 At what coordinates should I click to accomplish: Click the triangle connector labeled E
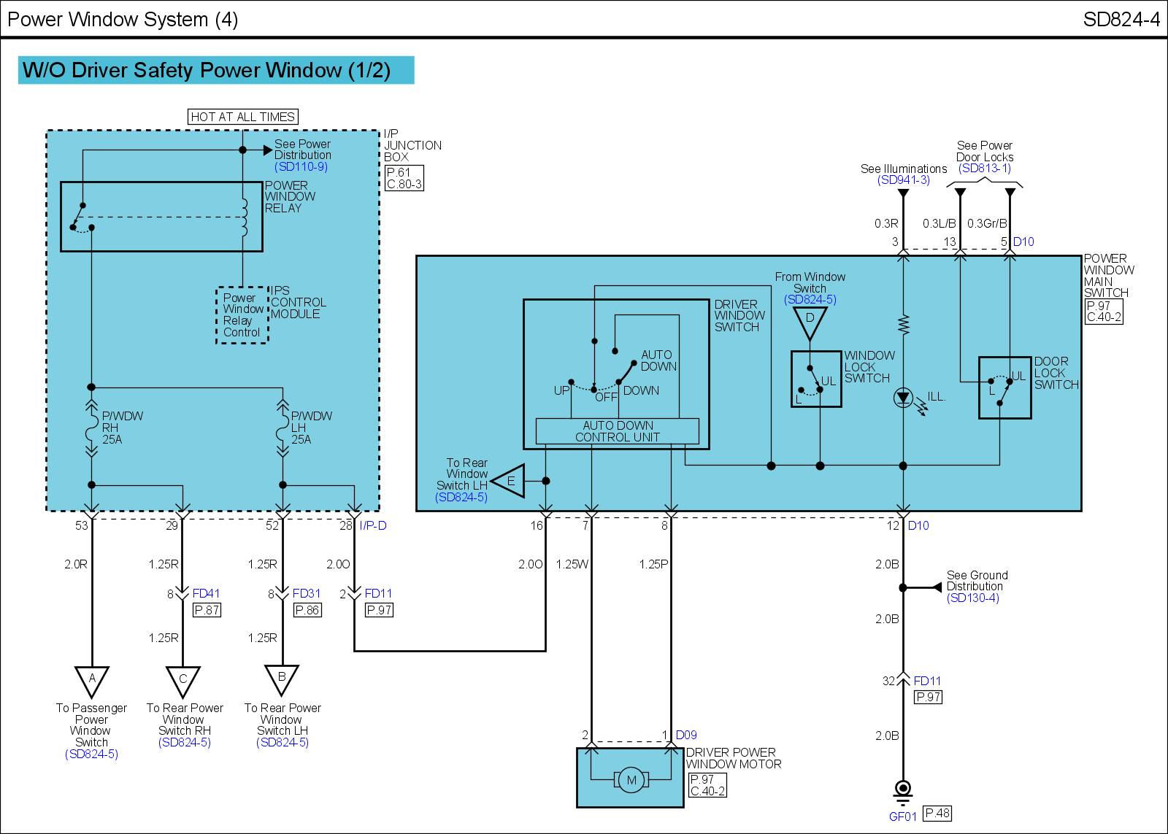click(x=510, y=481)
